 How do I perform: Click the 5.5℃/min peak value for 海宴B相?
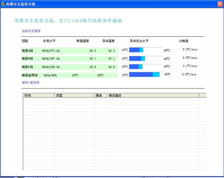(x=190, y=58)
